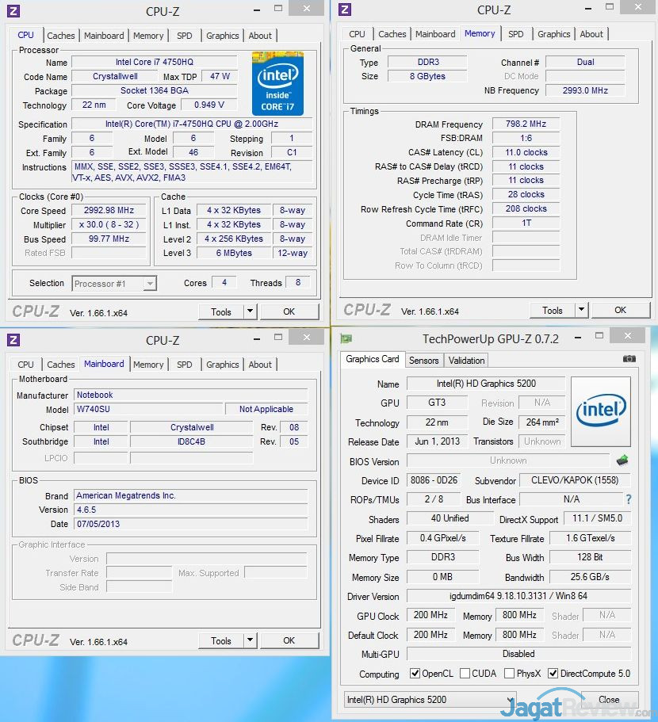This screenshot has width=658, height=722.
Task: Click OK in the Mainboard CPU-Z window
Action: [289, 640]
